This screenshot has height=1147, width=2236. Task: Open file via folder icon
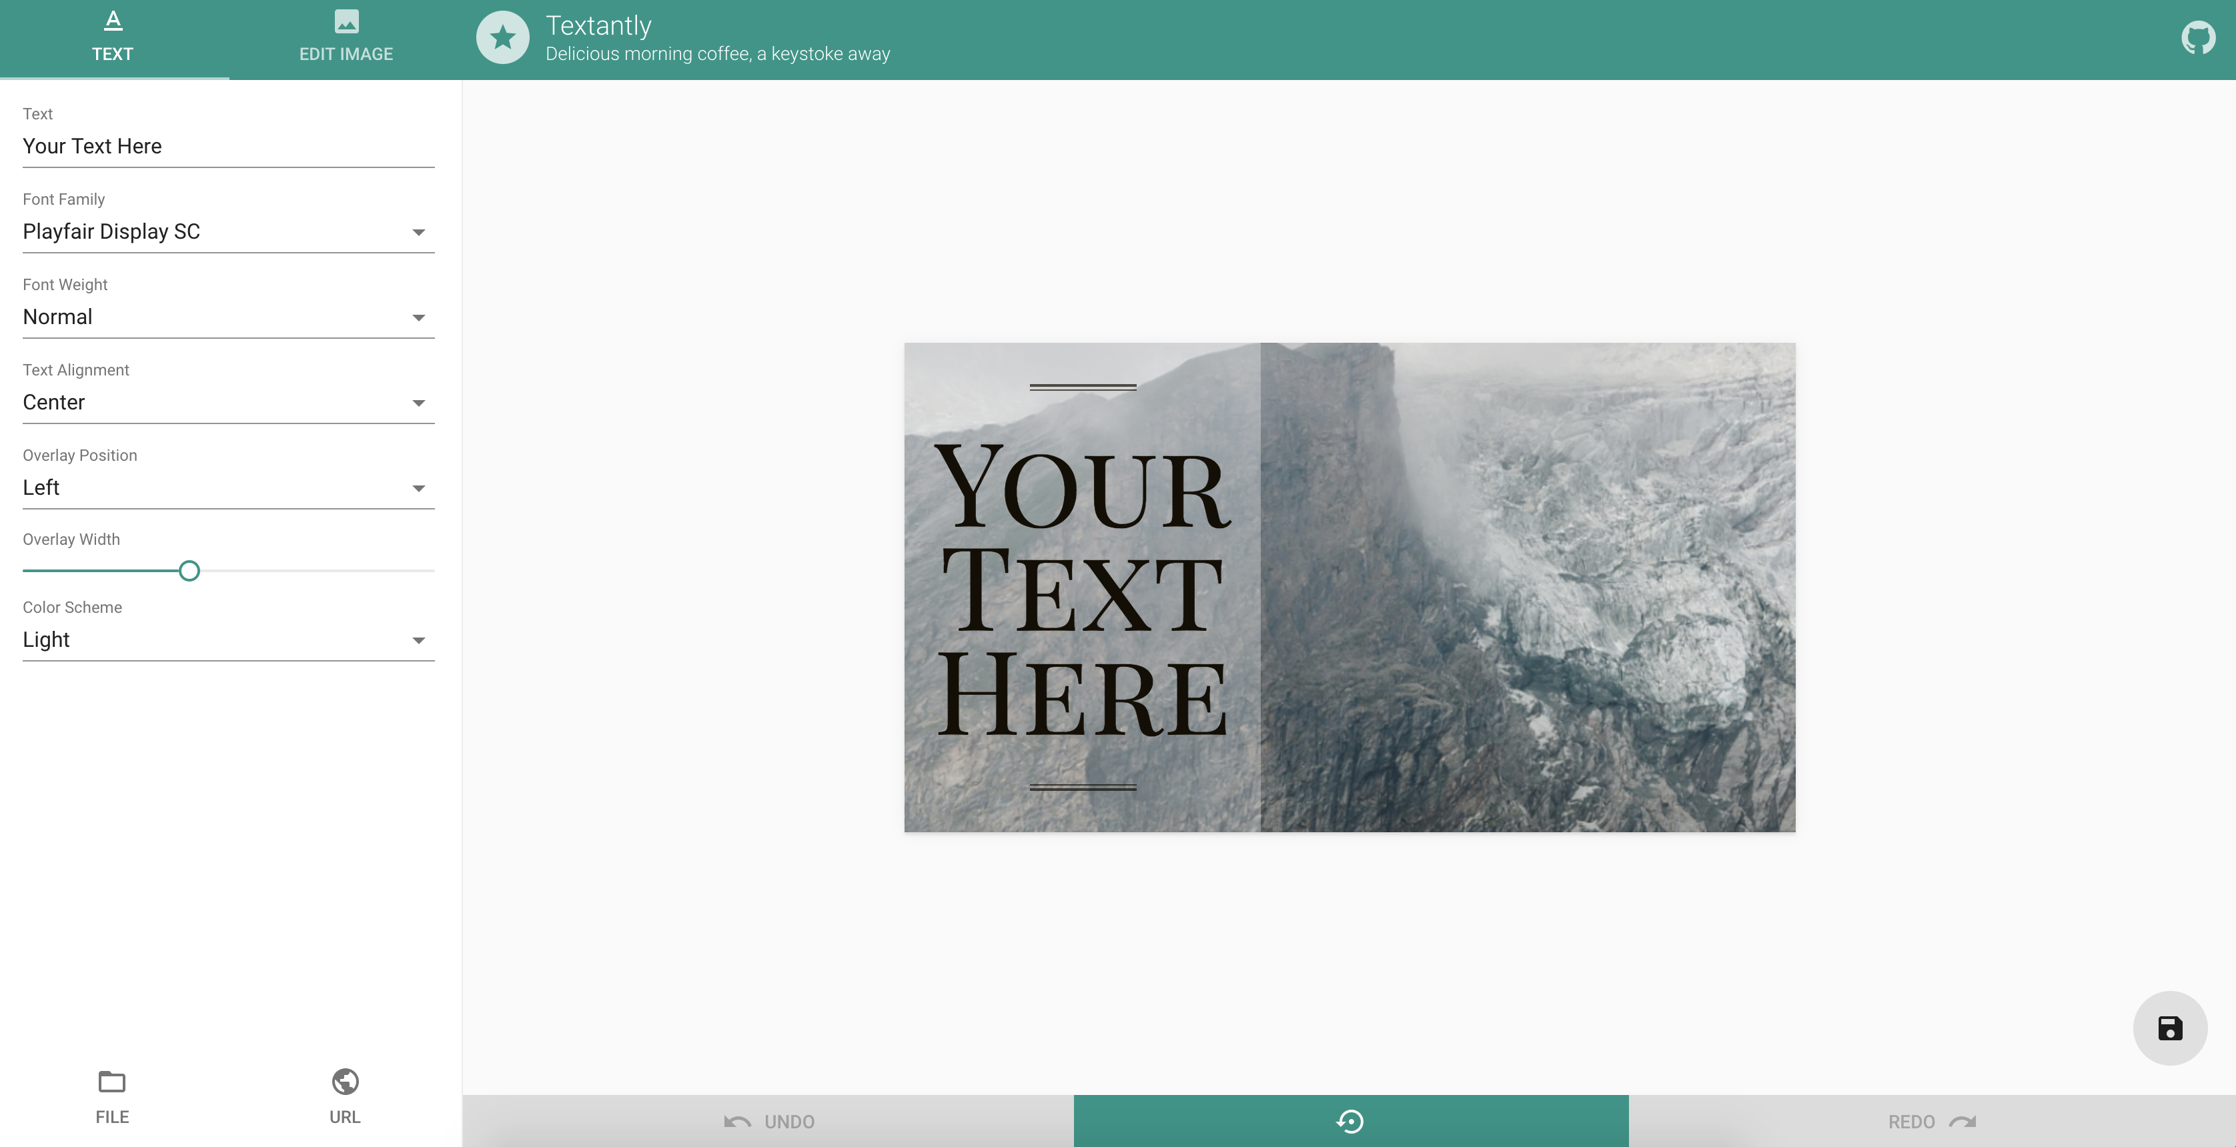[x=112, y=1082]
